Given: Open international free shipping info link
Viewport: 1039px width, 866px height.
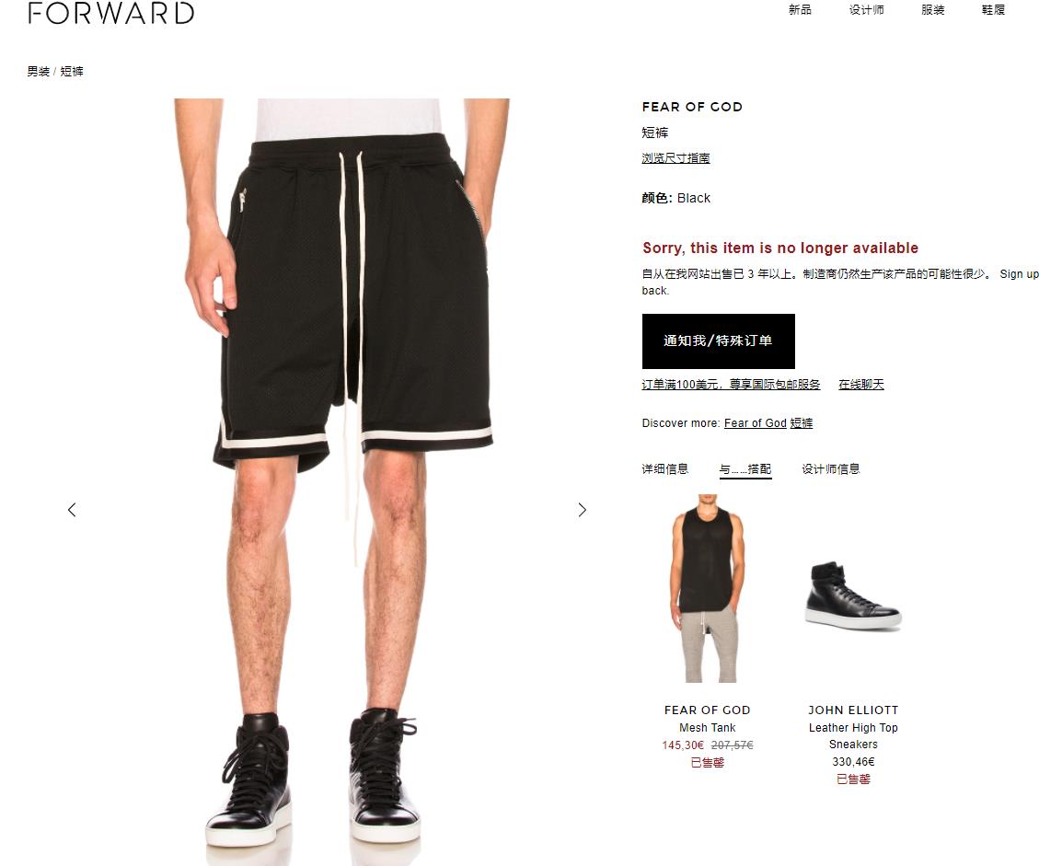Looking at the screenshot, I should [731, 385].
